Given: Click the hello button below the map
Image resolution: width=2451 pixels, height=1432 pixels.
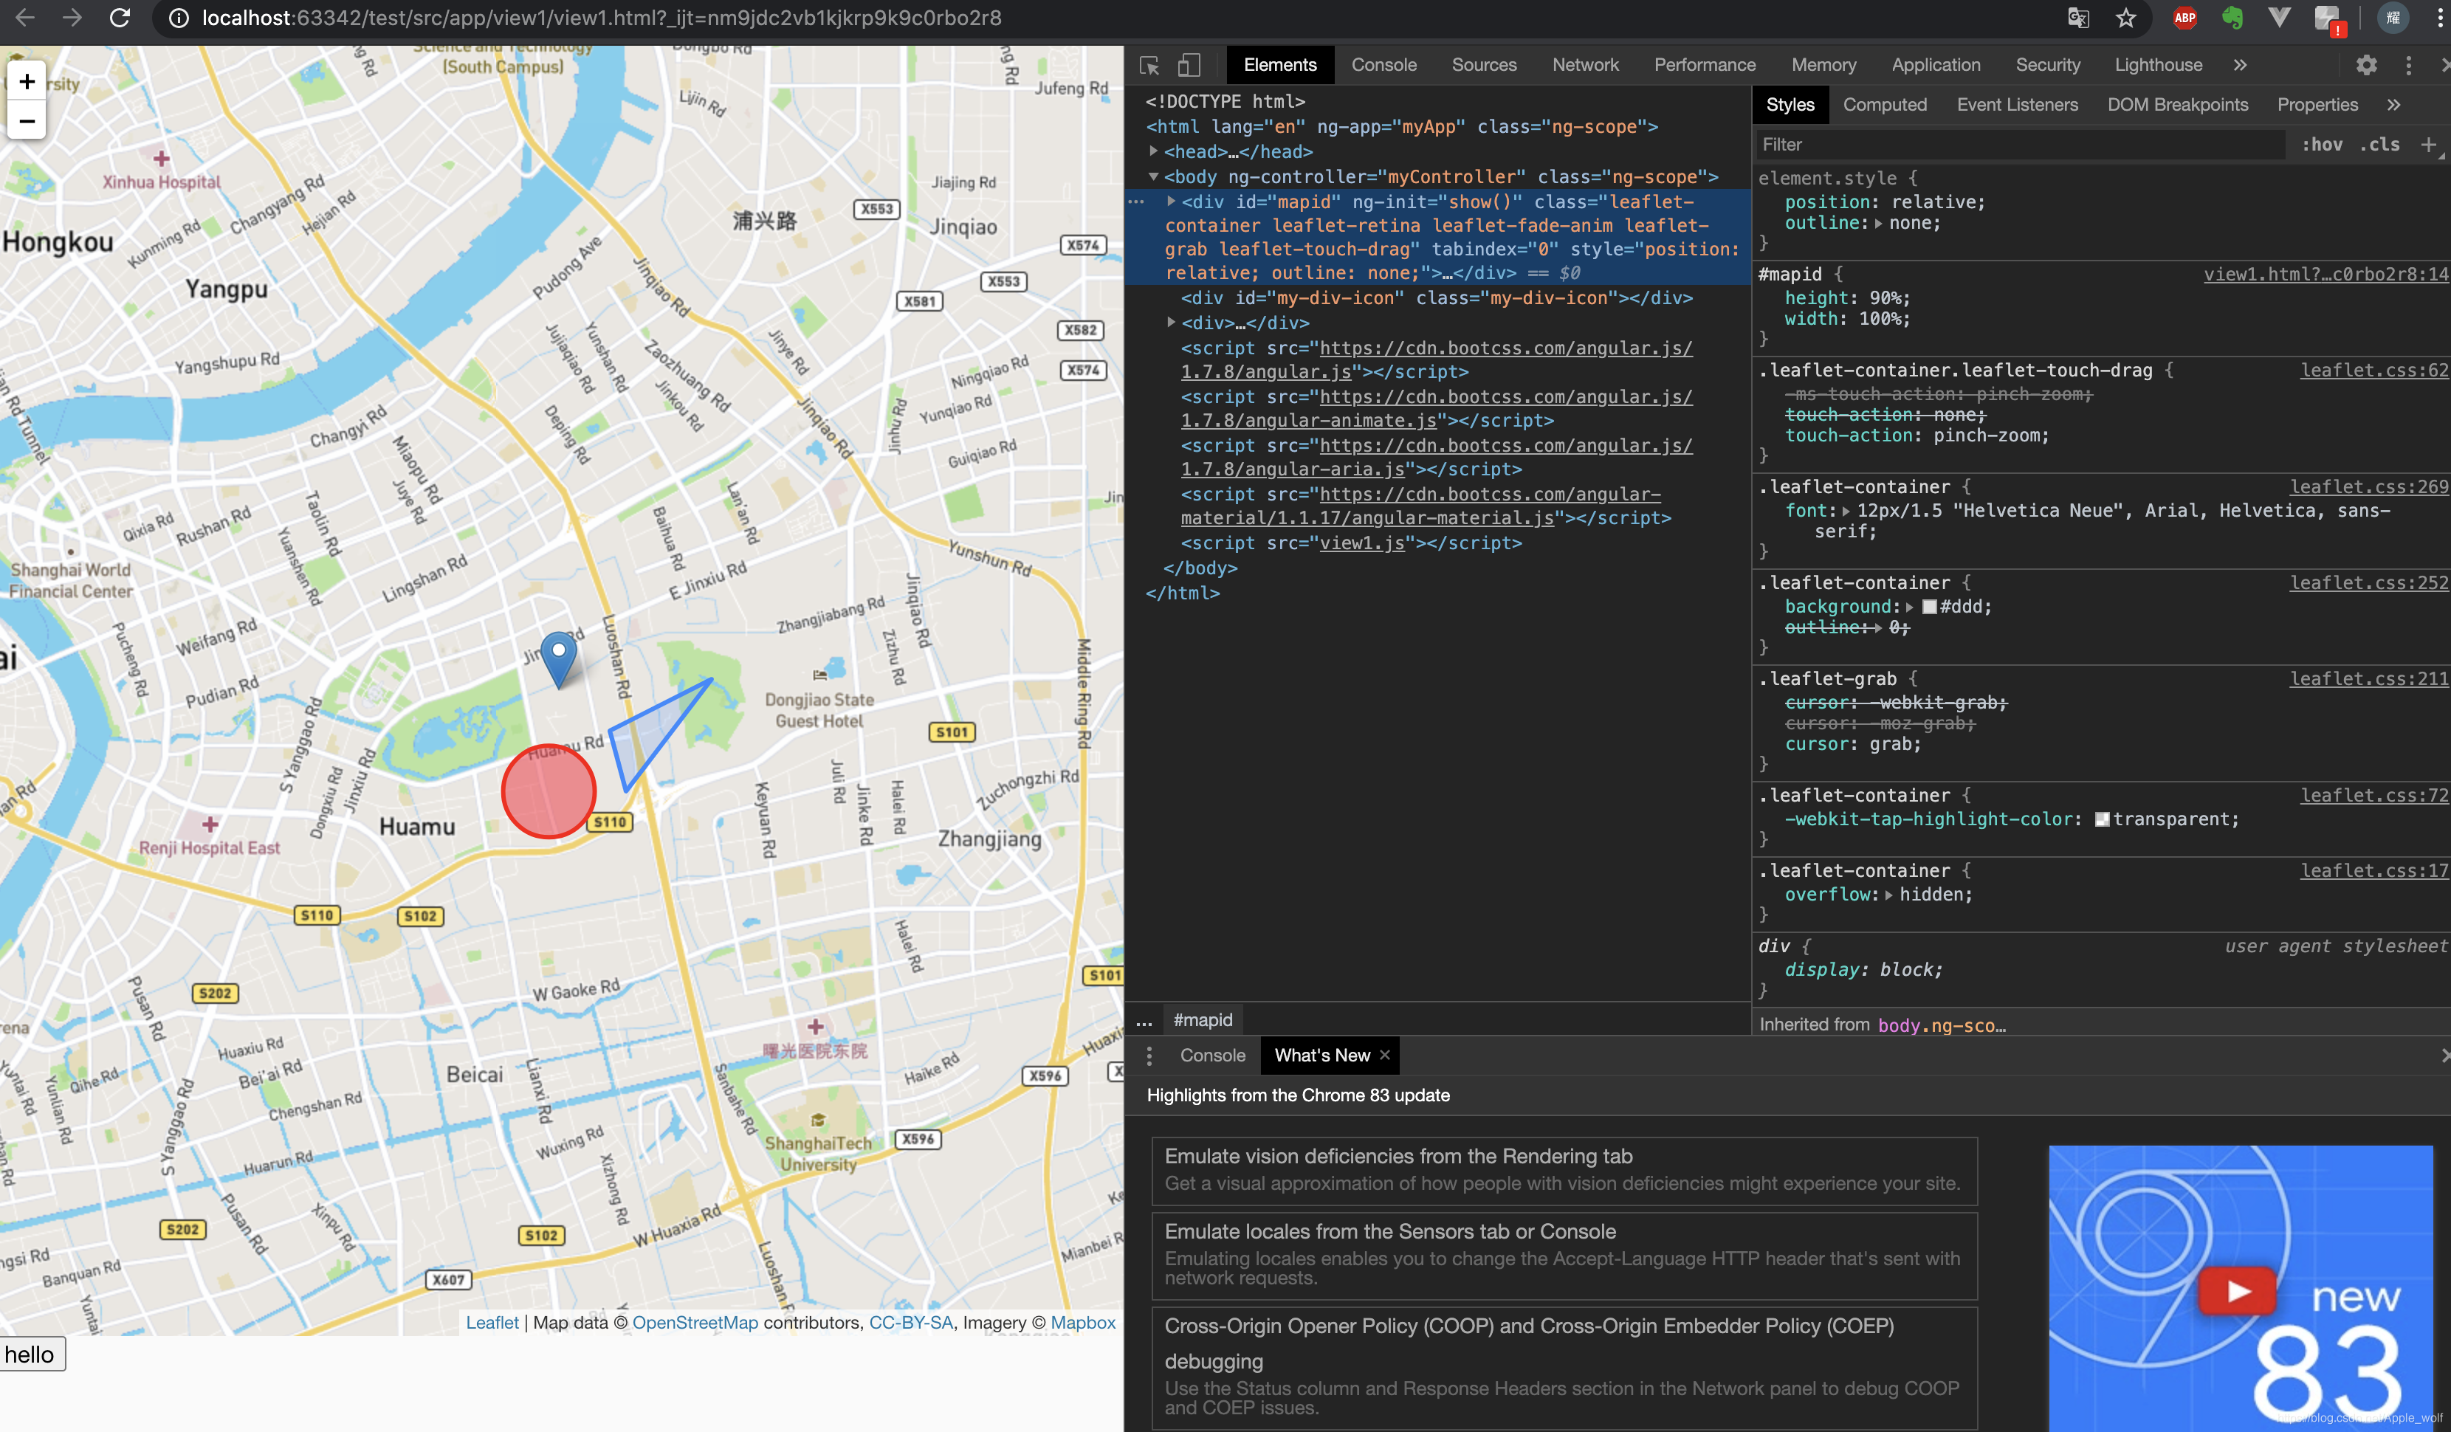Looking at the screenshot, I should [30, 1354].
